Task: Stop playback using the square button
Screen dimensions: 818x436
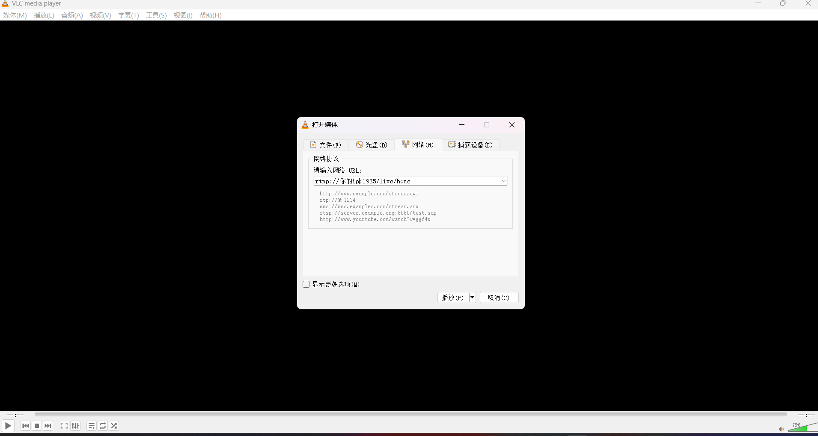Action: point(37,426)
